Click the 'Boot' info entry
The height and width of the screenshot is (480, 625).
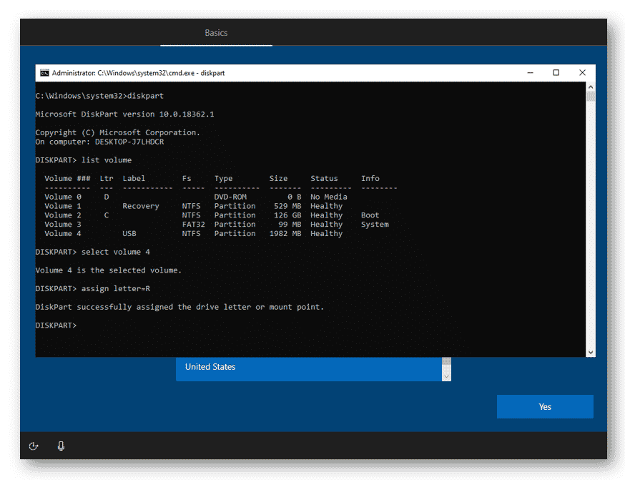click(370, 215)
